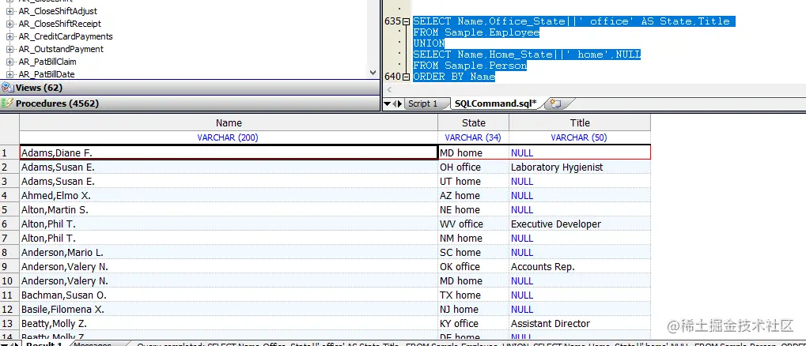Click the 'Alton,Martin S.' name cell
The height and width of the screenshot is (346, 806).
(x=229, y=210)
